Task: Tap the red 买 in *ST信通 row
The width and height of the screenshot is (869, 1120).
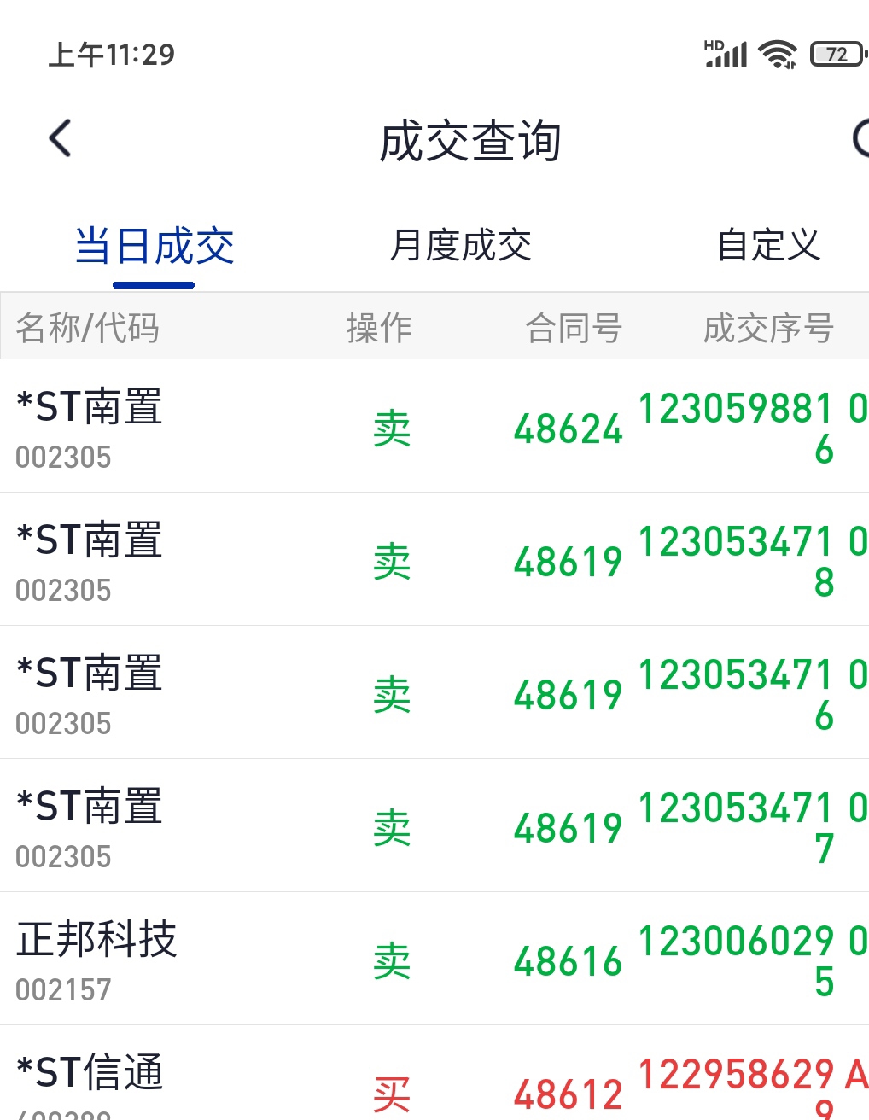Action: pos(392,1094)
